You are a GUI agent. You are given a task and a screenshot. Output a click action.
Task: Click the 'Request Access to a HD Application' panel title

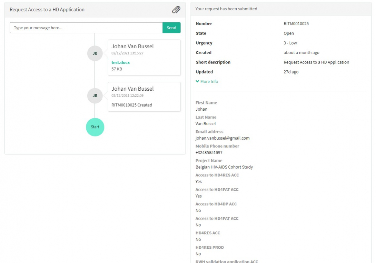[x=47, y=10]
